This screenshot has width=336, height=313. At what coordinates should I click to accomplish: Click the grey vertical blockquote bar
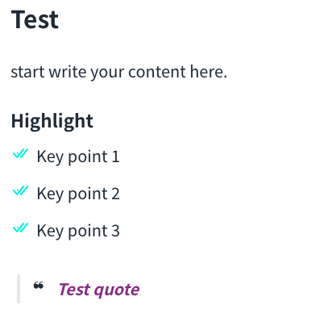click(19, 289)
